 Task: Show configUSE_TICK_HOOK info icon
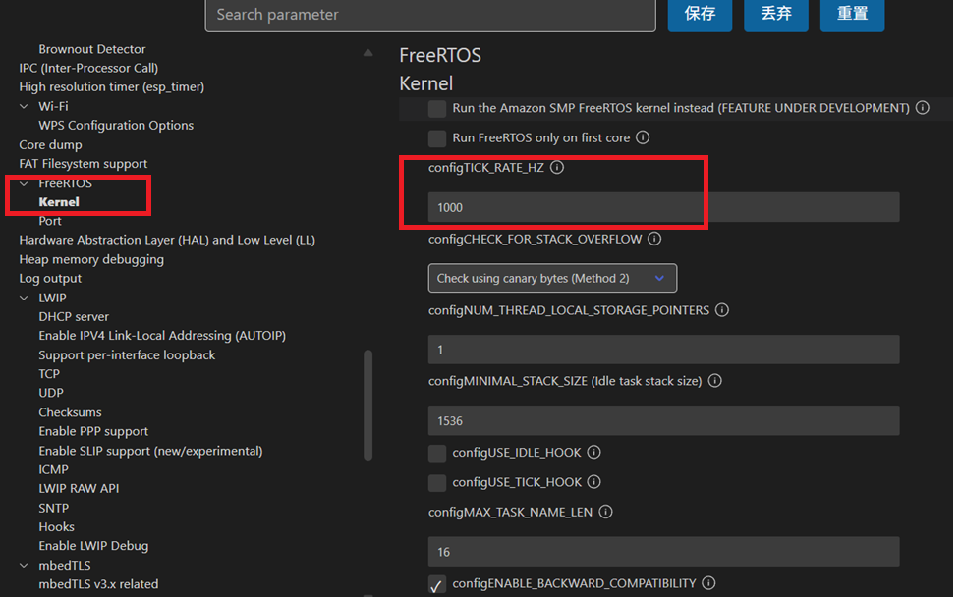point(593,482)
